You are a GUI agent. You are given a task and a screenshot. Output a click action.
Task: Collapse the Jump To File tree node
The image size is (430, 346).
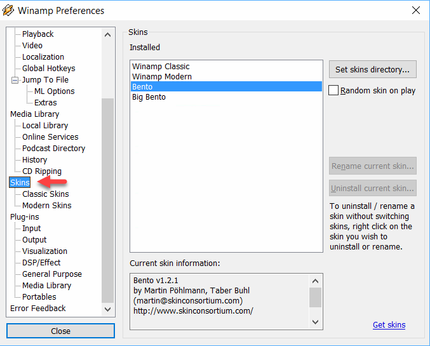tap(15, 80)
